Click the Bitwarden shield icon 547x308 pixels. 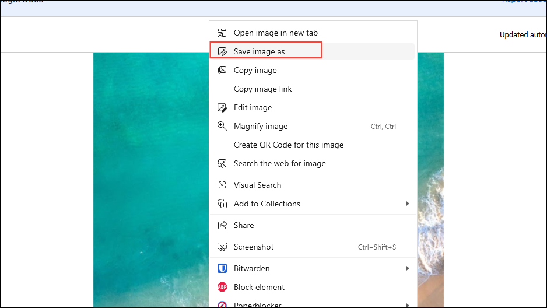pyautogui.click(x=222, y=268)
